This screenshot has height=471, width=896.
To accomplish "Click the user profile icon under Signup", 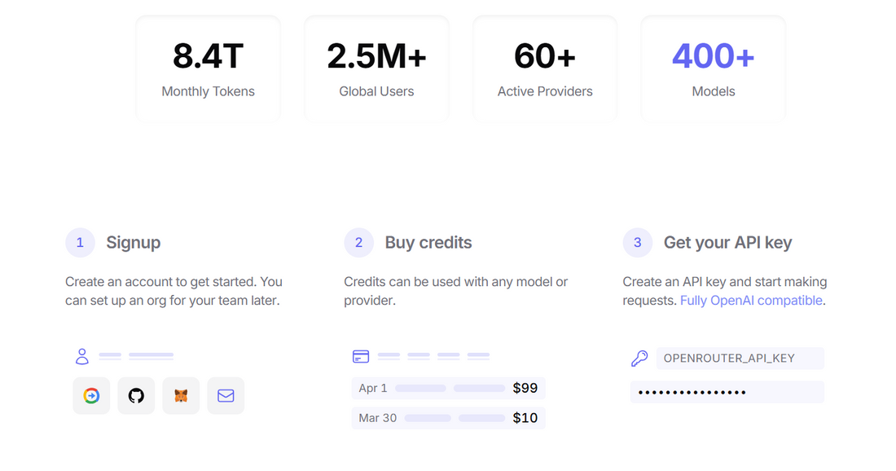I will tap(82, 356).
